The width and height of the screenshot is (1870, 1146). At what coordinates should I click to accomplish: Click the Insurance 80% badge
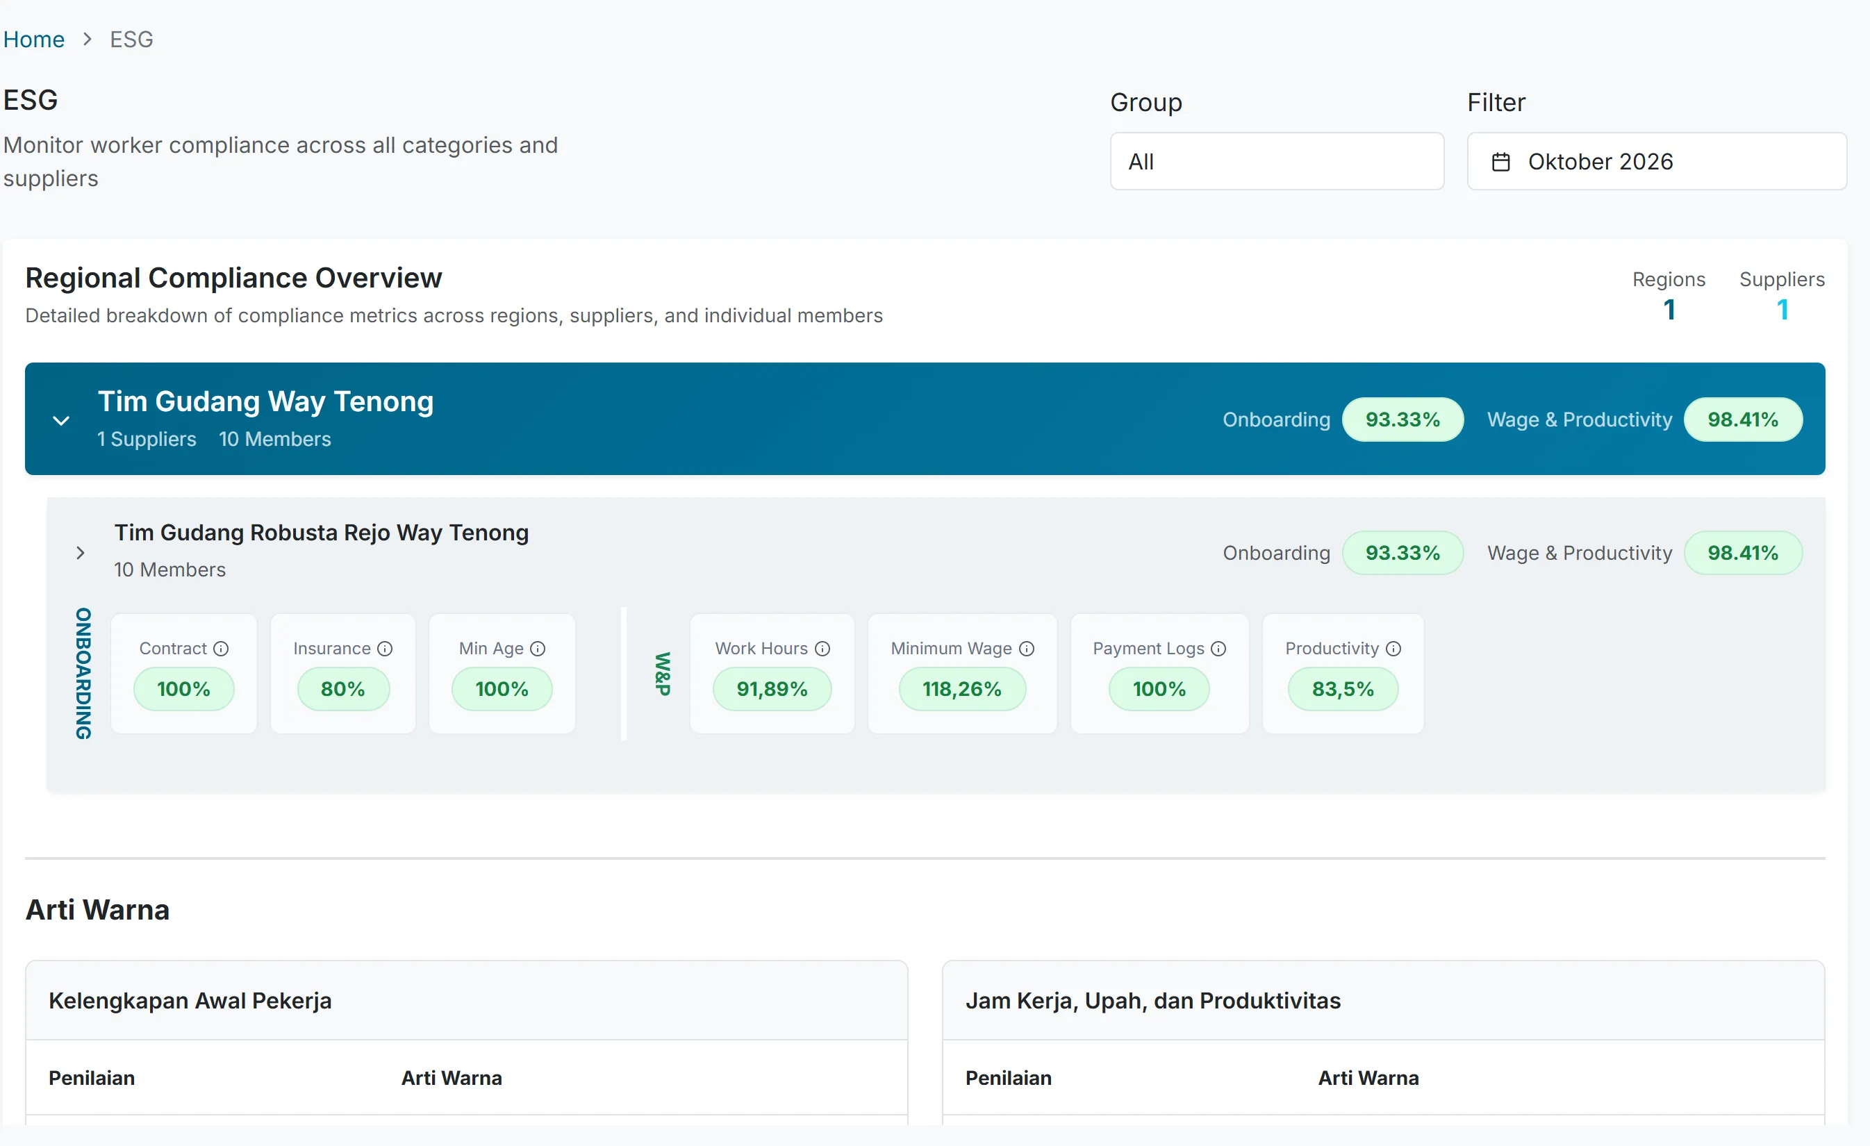tap(343, 688)
